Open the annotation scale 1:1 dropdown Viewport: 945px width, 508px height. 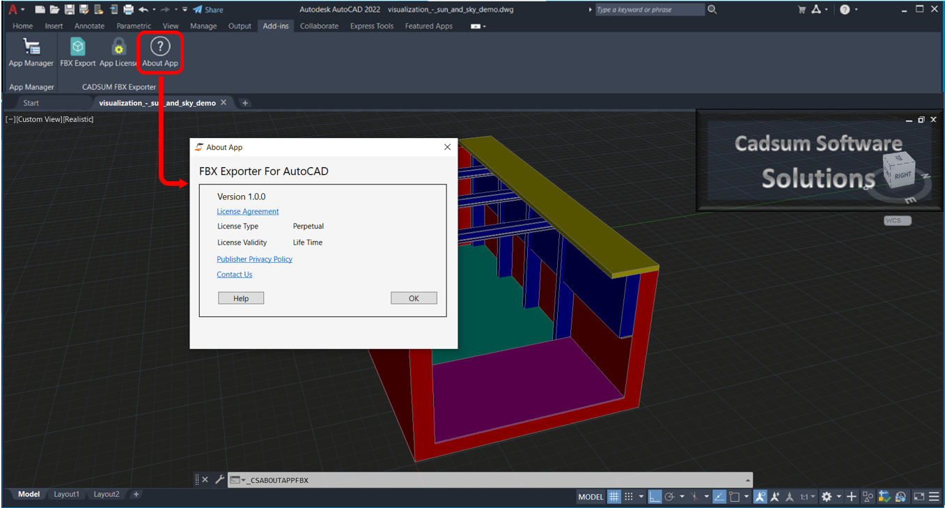click(x=808, y=496)
